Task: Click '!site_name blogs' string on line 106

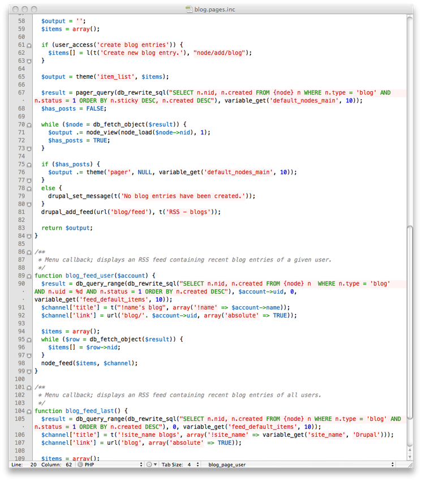Action: tap(148, 435)
